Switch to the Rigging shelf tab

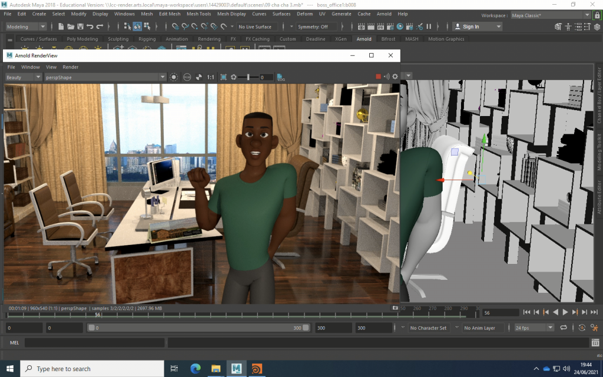pos(147,39)
